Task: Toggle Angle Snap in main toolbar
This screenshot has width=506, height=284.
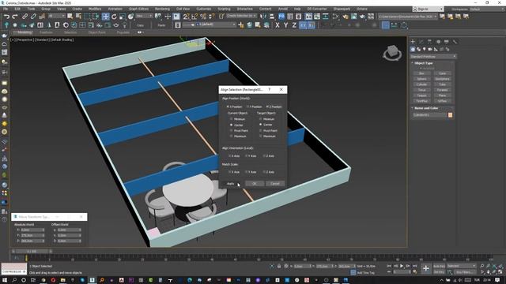Action: 194,17
